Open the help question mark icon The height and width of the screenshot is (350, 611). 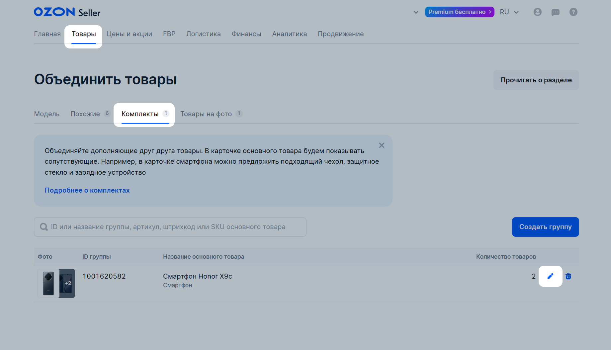tap(573, 12)
